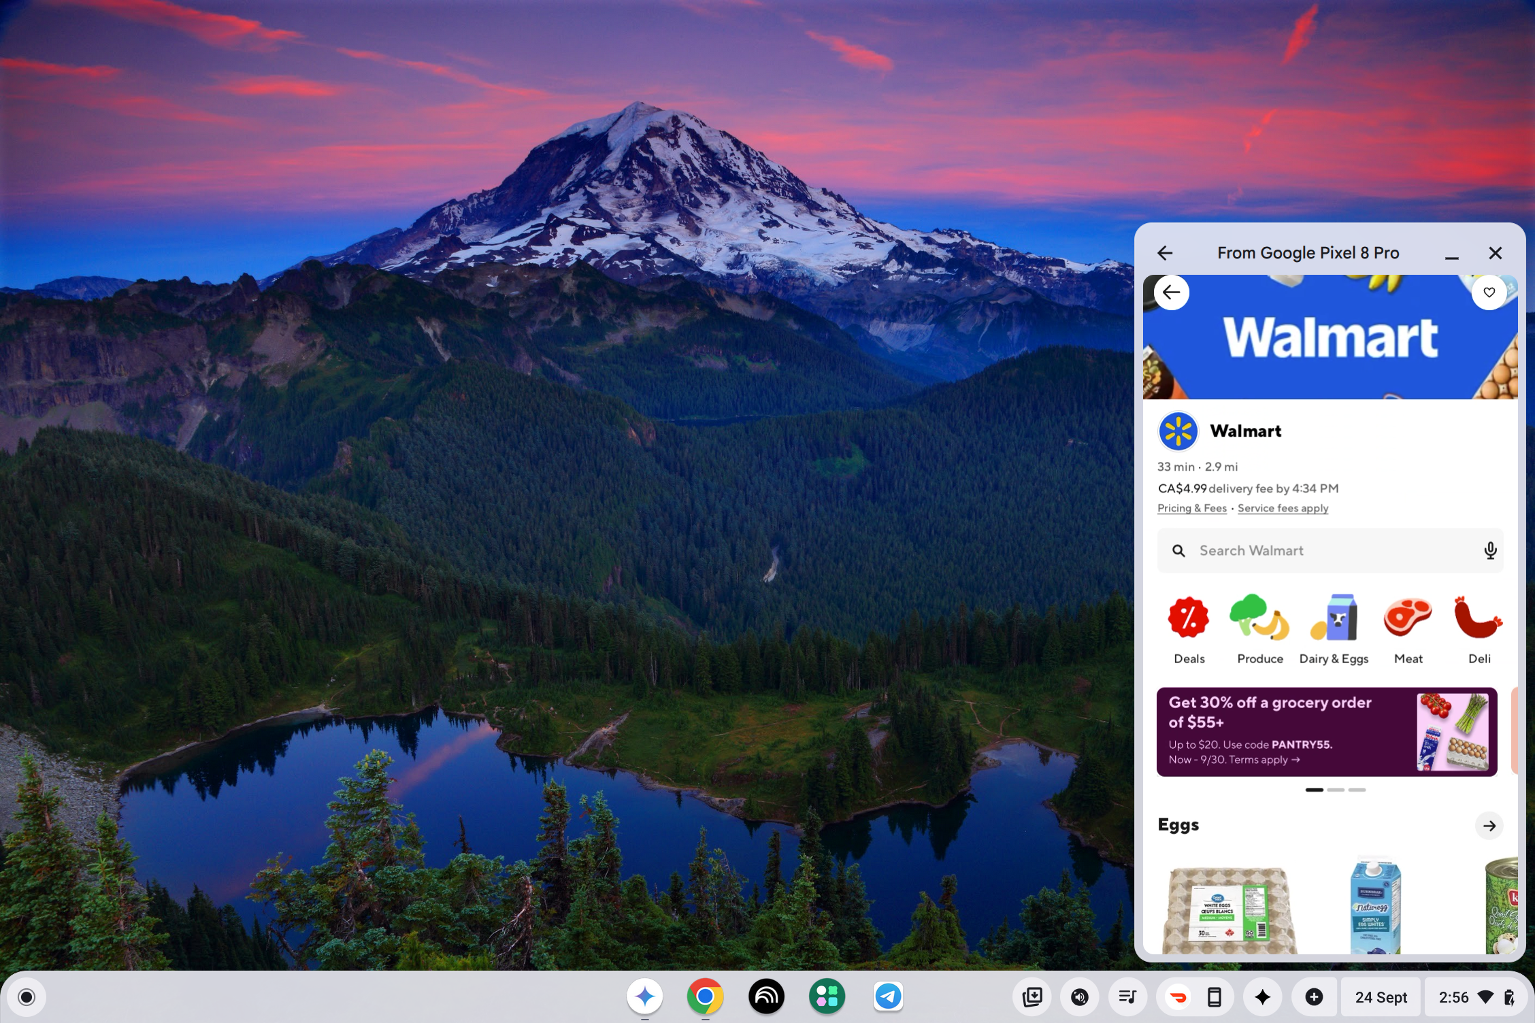Open the black cast-style app on the shelf

[766, 996]
